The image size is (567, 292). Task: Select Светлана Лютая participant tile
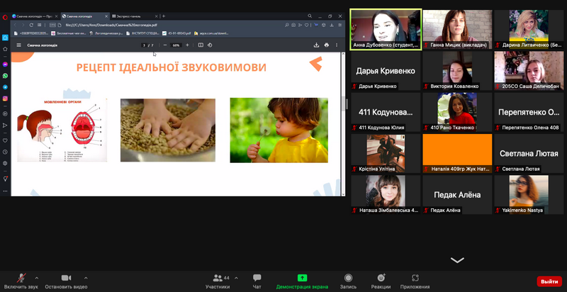click(x=529, y=153)
